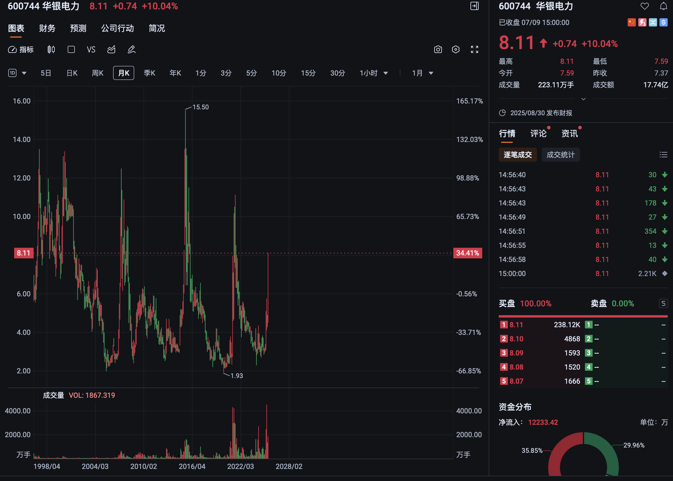Screen dimensions: 673x481
Task: Open the 指标 indicators tool
Action: (x=21, y=49)
